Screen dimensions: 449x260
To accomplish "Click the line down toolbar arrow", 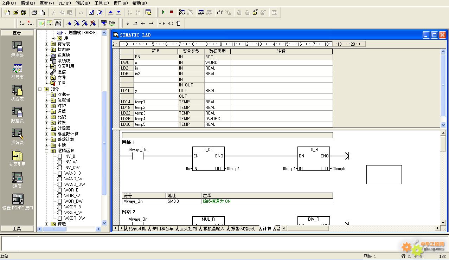I will pyautogui.click(x=127, y=24).
